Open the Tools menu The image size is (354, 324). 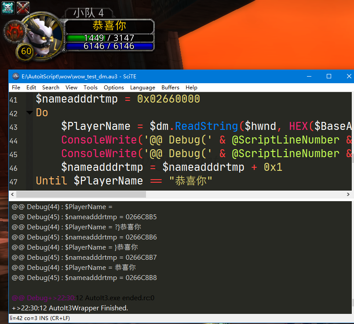[x=90, y=88]
